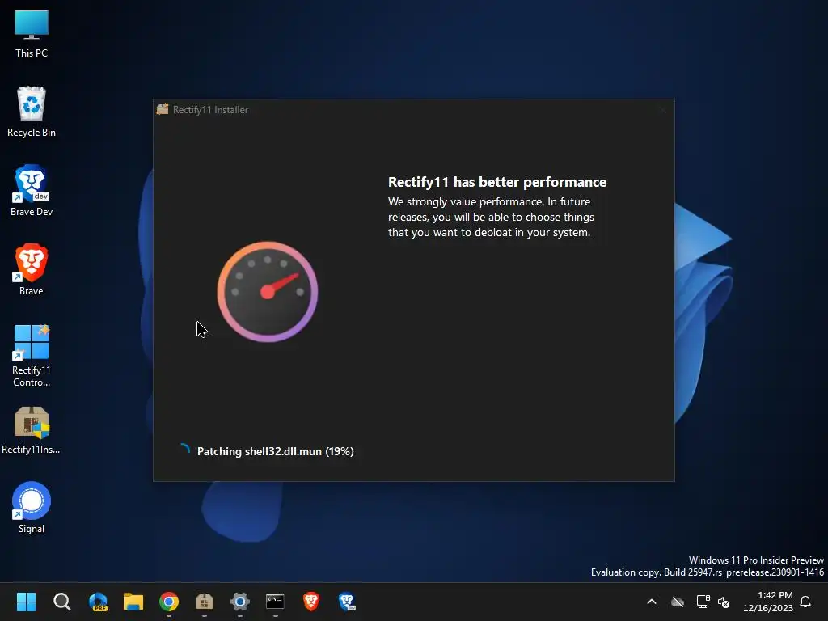Open the This PC desktop icon
Viewport: 828px width, 621px height.
[x=32, y=33]
